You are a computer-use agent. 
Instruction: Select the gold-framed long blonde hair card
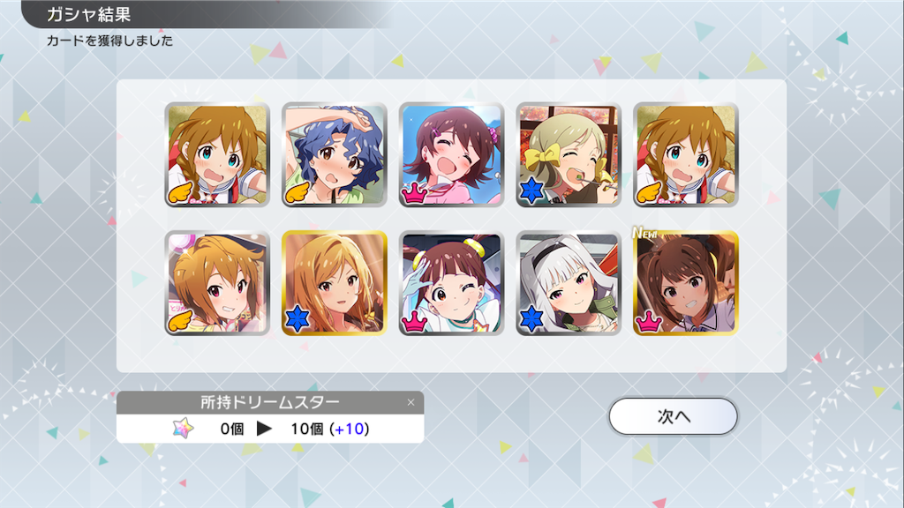(335, 283)
